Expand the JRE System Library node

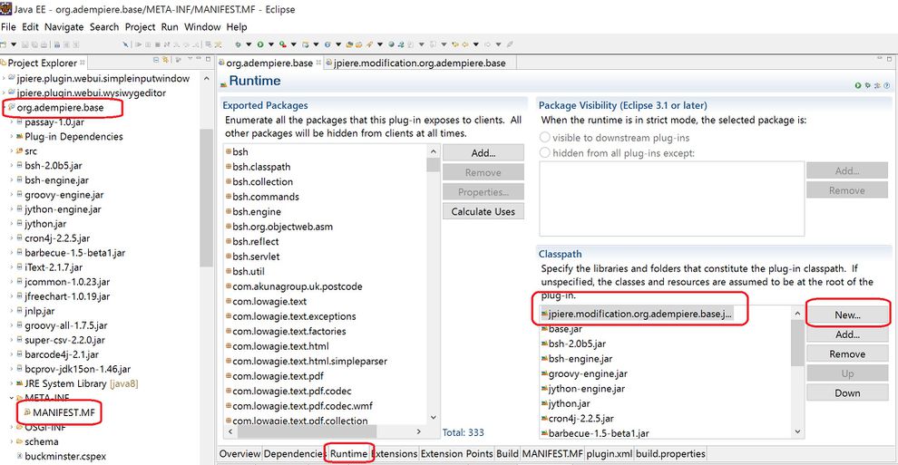click(13, 383)
